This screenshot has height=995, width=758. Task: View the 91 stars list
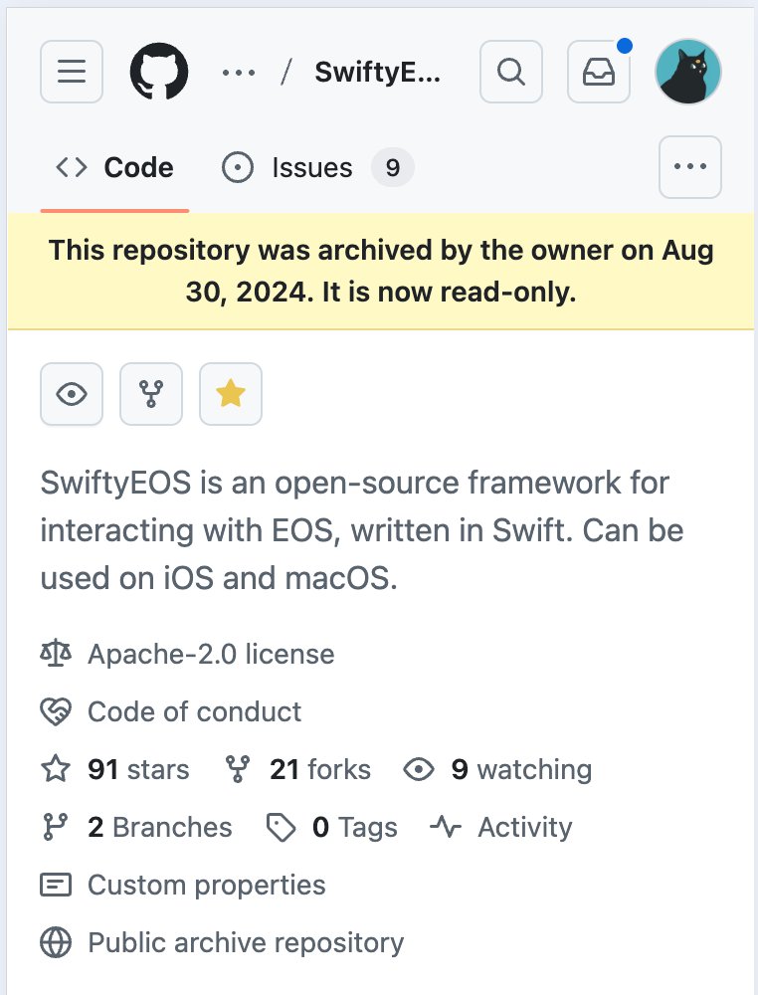click(x=137, y=769)
